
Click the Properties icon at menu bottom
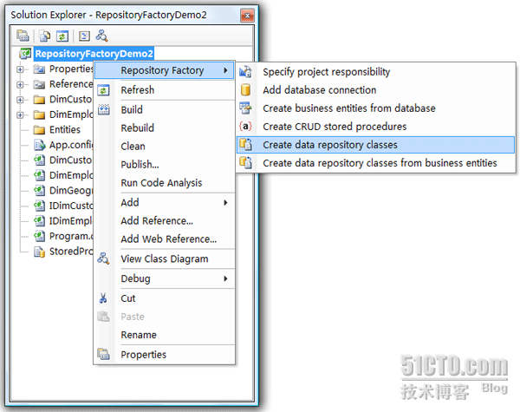click(x=103, y=354)
